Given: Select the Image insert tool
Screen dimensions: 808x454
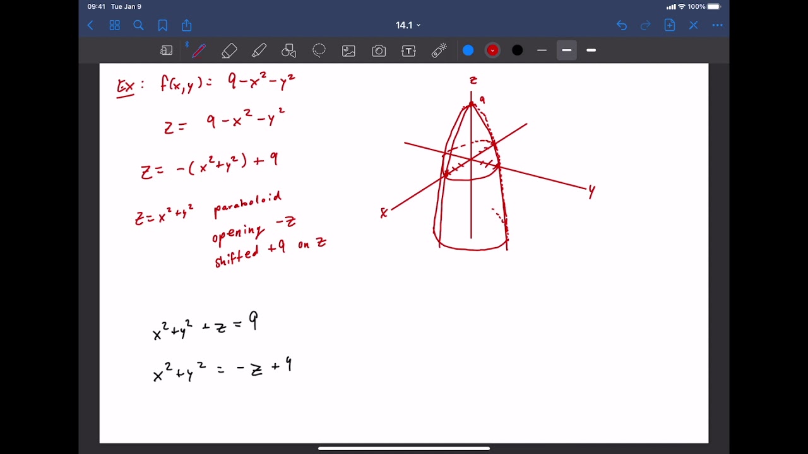Looking at the screenshot, I should [348, 50].
